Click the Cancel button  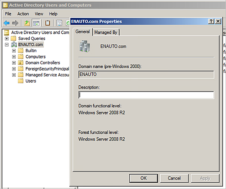point(174,178)
